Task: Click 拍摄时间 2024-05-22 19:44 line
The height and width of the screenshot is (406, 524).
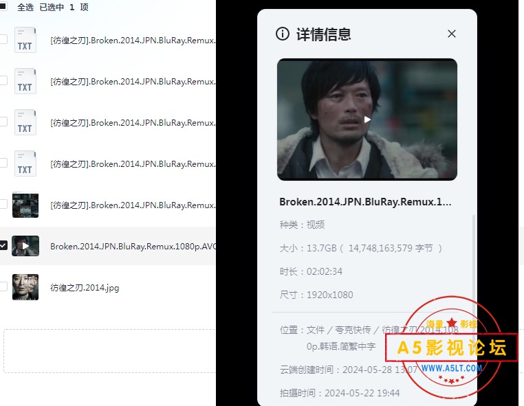Action: click(340, 393)
